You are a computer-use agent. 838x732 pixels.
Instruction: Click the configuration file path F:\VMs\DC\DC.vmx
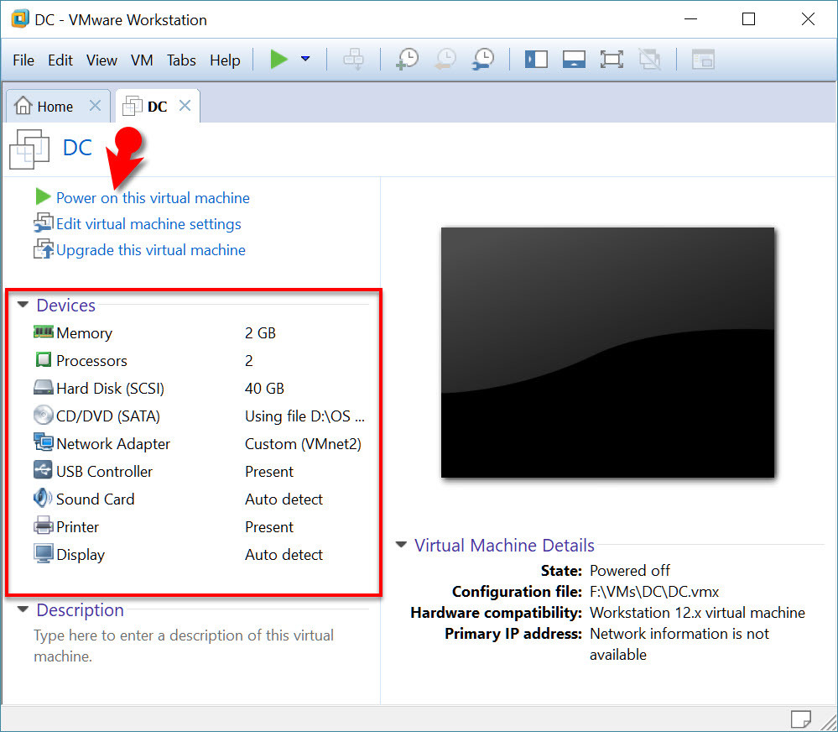pos(654,592)
